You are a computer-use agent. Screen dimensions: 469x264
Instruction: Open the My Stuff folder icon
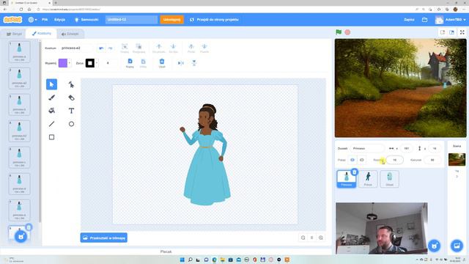coord(425,20)
